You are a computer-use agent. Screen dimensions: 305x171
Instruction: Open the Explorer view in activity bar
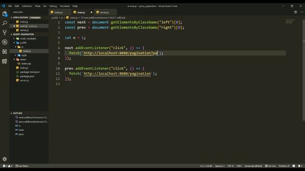(x=5, y=14)
